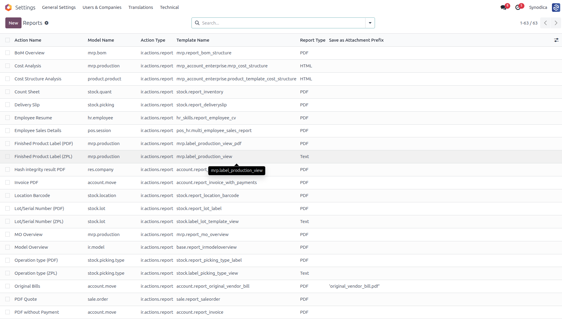Screen dimensions: 562x319
Task: Open the Technical menu
Action: point(169,7)
